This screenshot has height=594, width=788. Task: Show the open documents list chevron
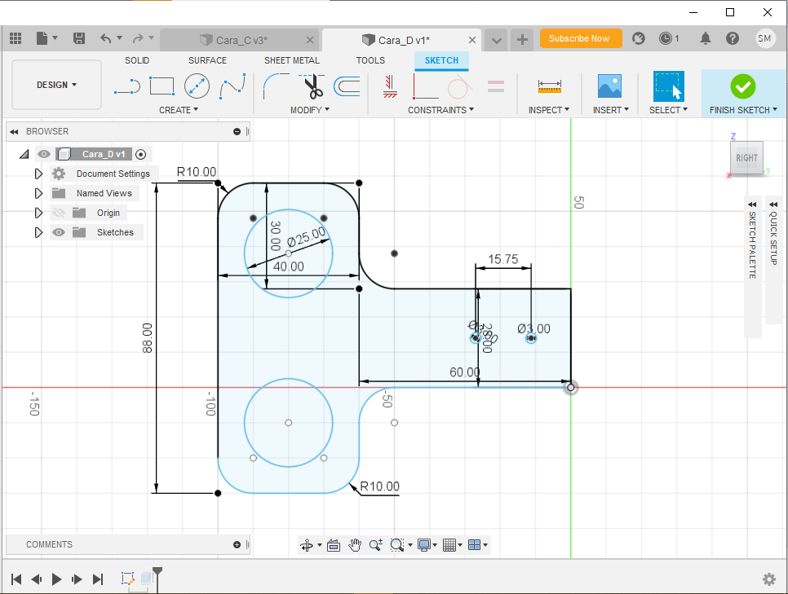tap(496, 40)
